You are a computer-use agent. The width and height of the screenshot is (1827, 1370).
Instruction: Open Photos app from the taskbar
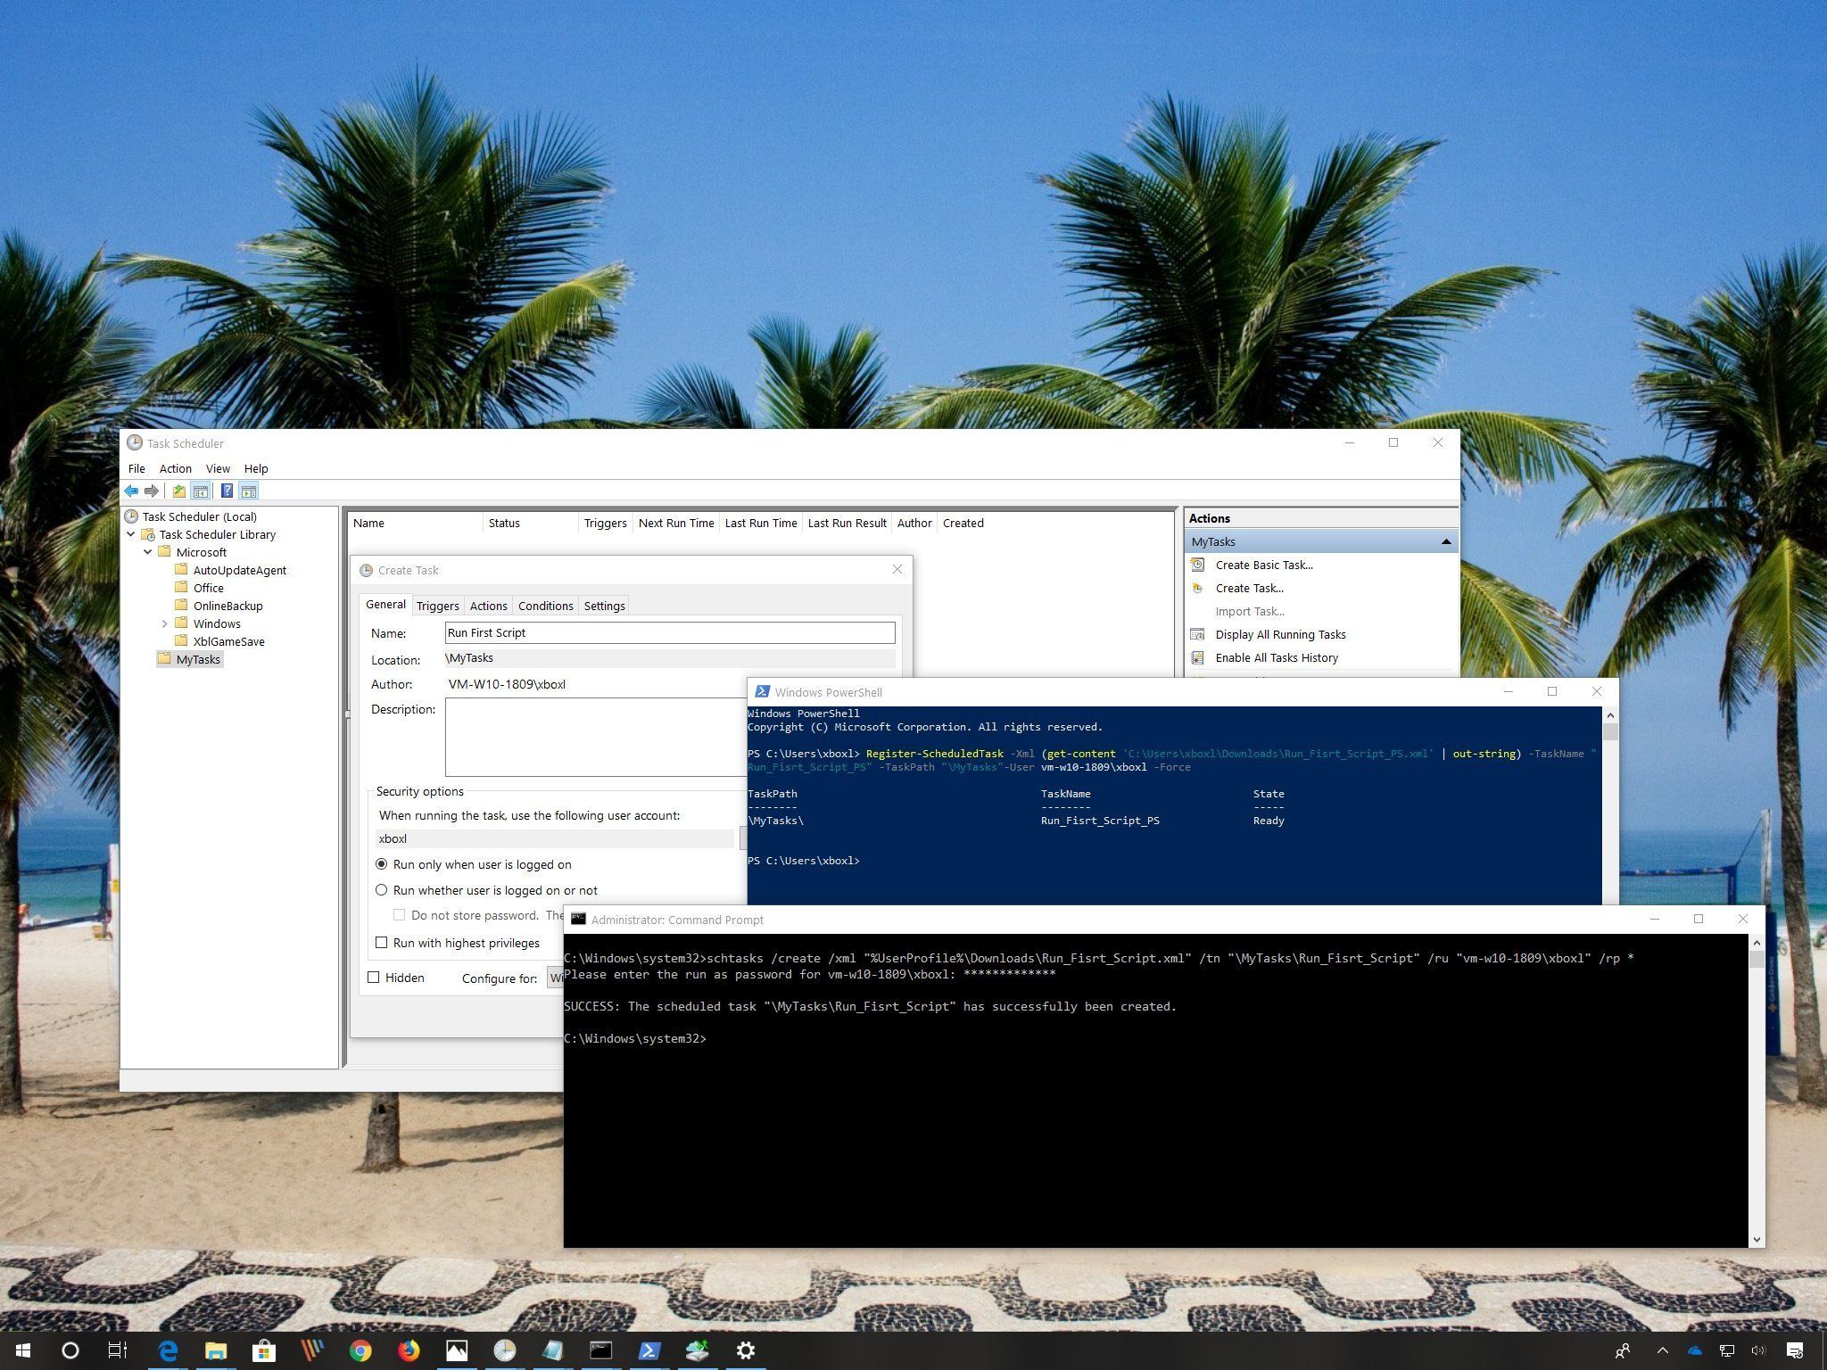point(457,1350)
